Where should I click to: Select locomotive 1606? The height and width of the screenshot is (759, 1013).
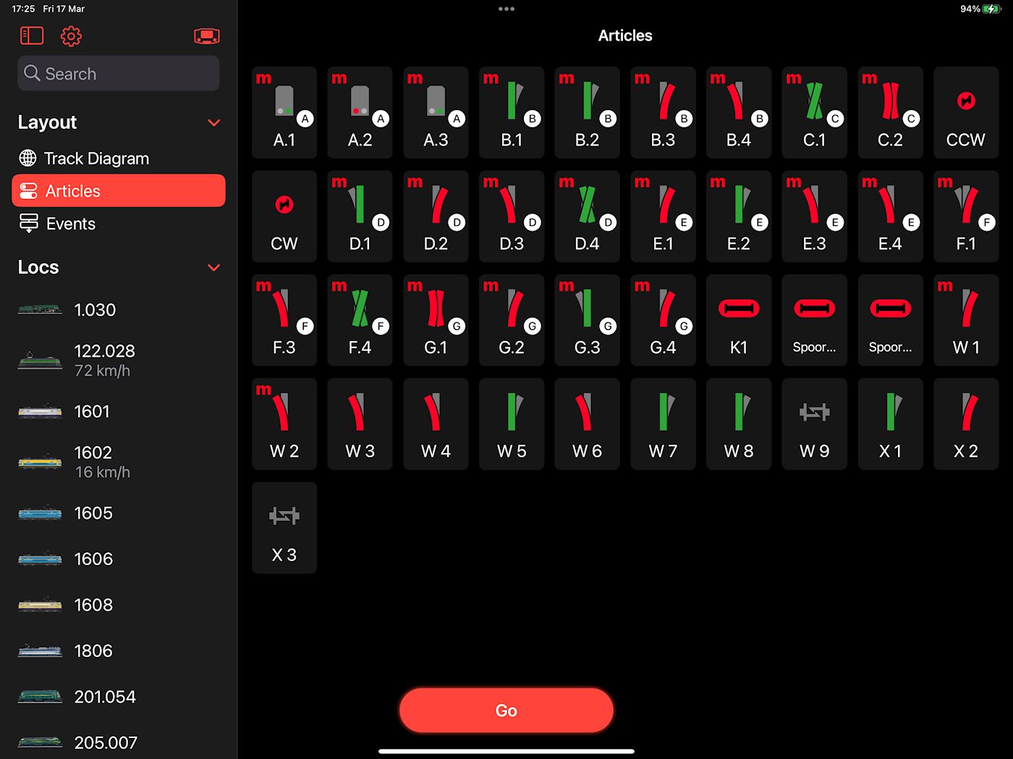119,559
